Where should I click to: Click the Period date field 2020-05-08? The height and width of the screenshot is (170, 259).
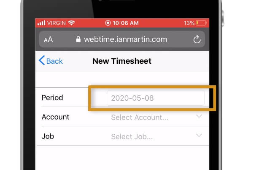(155, 98)
